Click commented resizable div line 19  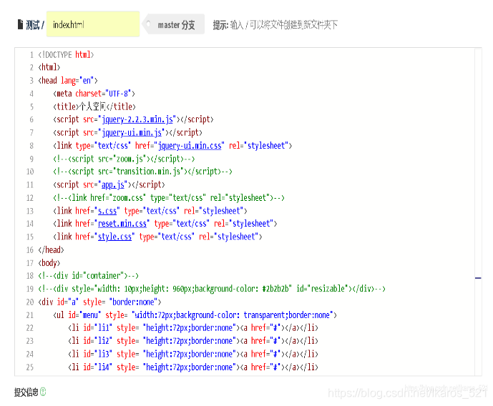212,289
